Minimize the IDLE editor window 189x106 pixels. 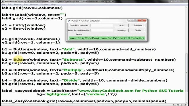[172, 1]
